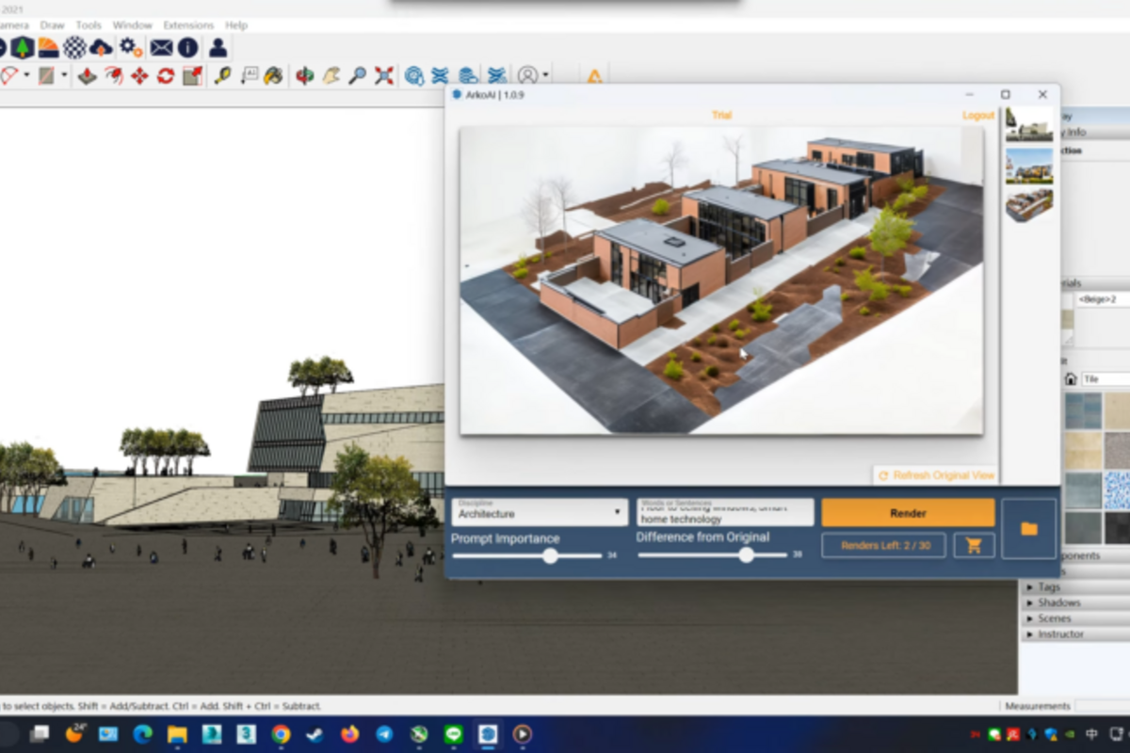Open the Discipline dropdown showing Architecture
This screenshot has height=753, width=1130.
540,512
